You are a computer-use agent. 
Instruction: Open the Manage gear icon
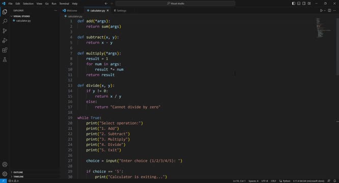pyautogui.click(x=5, y=174)
